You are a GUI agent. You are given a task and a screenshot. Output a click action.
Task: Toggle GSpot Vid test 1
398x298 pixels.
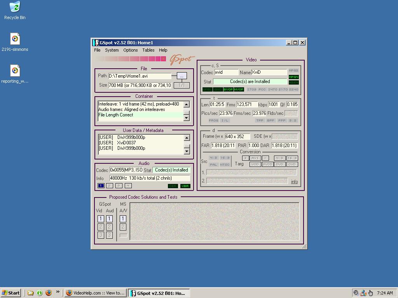tap(101, 219)
